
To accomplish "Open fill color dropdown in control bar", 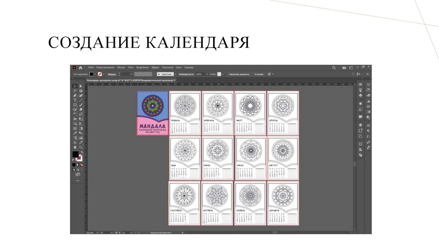I will coord(95,74).
